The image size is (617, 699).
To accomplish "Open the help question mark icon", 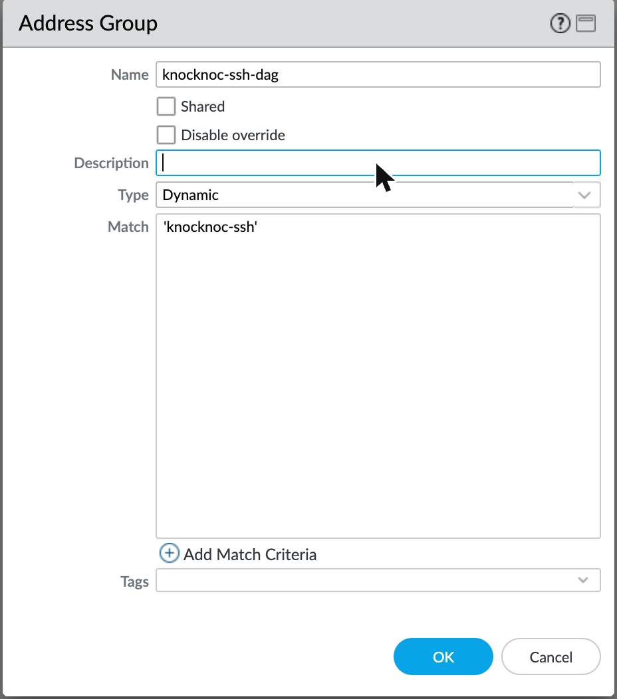I will tap(560, 24).
